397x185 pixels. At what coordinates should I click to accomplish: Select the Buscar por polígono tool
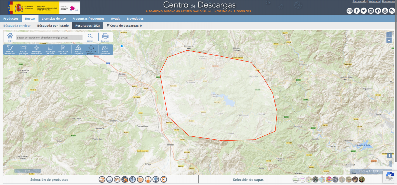(91, 49)
